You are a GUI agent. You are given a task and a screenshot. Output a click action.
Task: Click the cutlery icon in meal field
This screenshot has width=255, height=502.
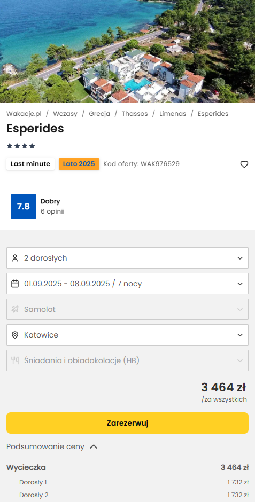pyautogui.click(x=15, y=360)
